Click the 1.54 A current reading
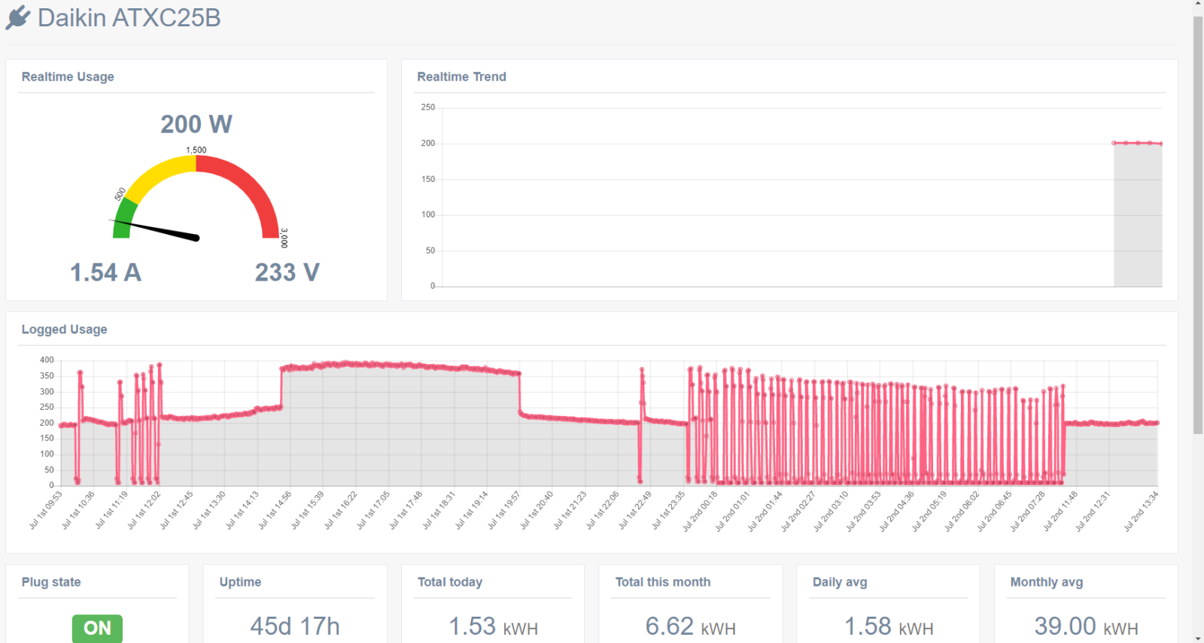This screenshot has height=643, width=1204. (x=105, y=272)
